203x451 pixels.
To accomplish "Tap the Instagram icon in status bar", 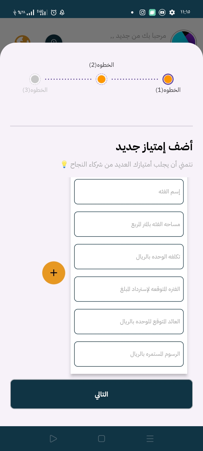I will click(142, 12).
